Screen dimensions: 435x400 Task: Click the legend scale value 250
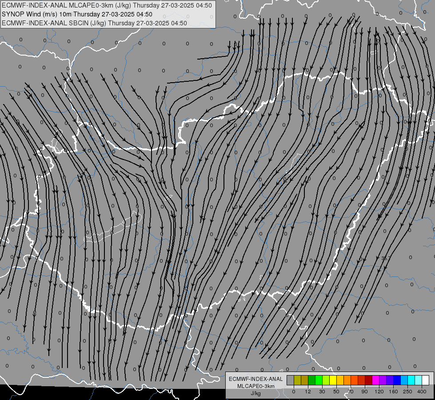pyautogui.click(x=407, y=392)
